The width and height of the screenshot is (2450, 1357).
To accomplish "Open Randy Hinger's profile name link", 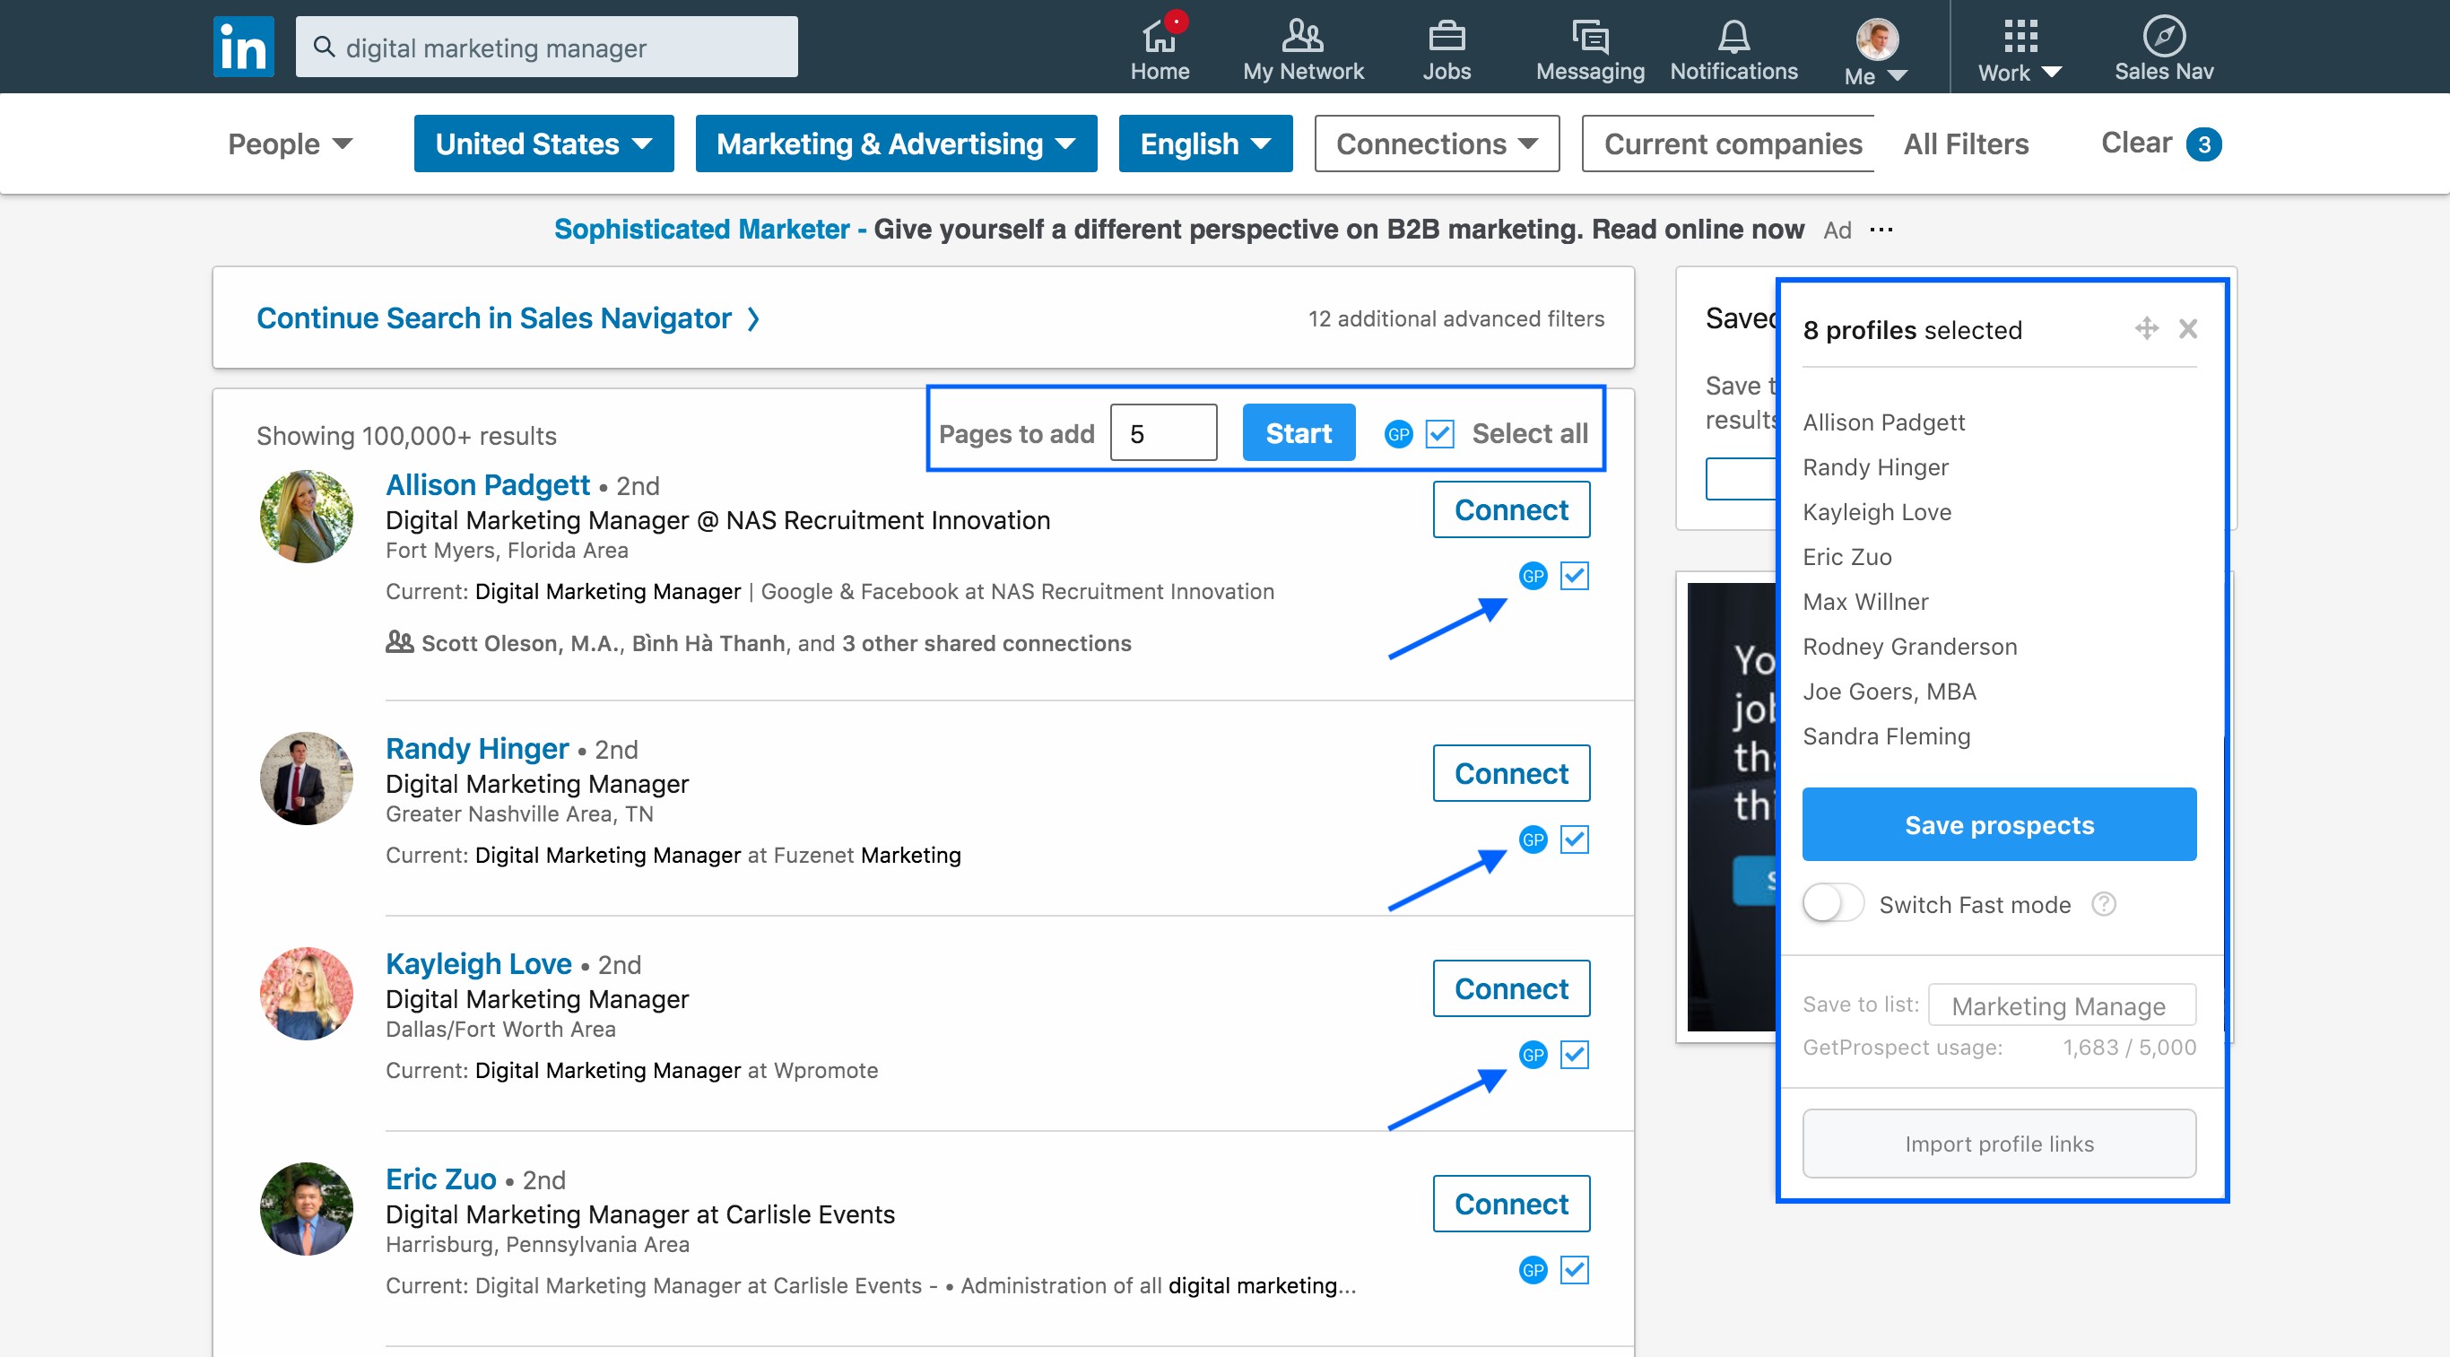I will coord(476,748).
